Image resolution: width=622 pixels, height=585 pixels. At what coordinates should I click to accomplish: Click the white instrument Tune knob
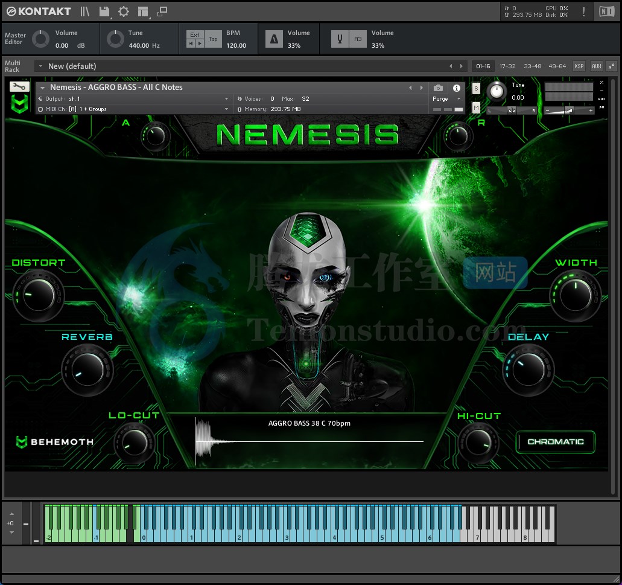click(x=497, y=91)
